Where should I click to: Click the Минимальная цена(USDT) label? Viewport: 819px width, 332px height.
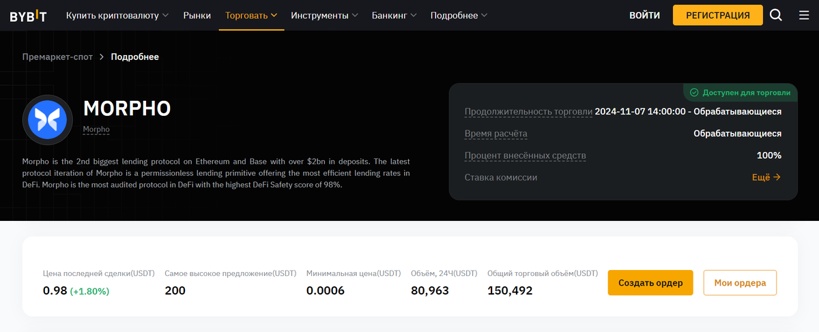(354, 273)
